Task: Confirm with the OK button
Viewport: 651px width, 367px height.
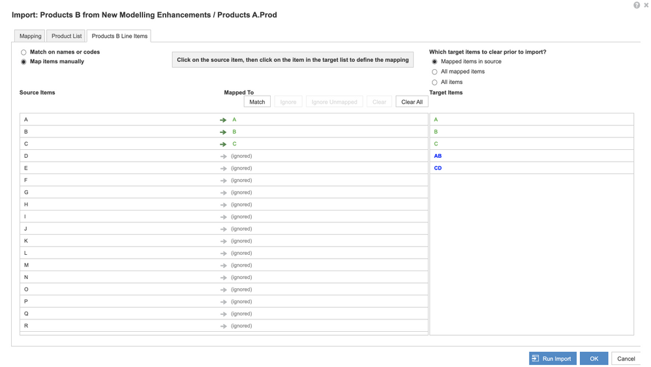Action: 594,359
